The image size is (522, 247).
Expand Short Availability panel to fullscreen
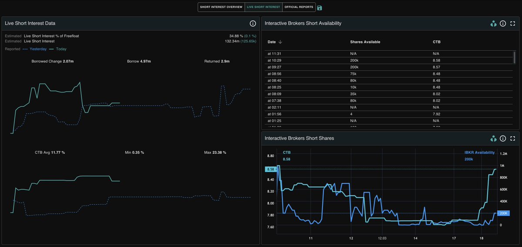(x=513, y=23)
